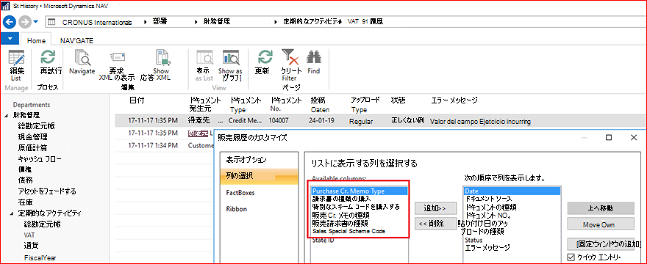Image resolution: width=647 pixels, height=264 pixels.
Task: Select 販売請求書の種類 available column
Action: point(340,223)
